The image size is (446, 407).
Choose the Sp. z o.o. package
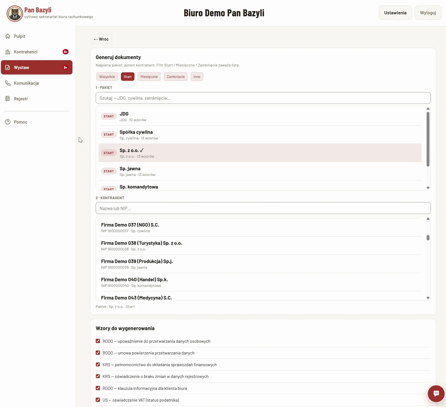(260, 153)
